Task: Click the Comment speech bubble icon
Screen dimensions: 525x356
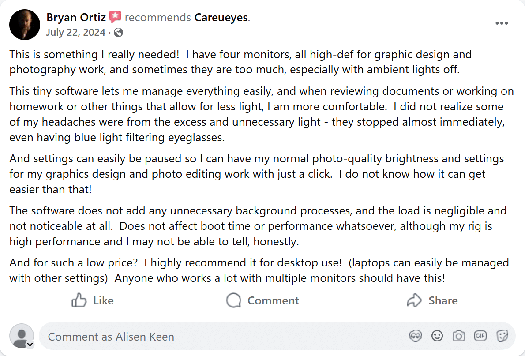Action: point(233,300)
